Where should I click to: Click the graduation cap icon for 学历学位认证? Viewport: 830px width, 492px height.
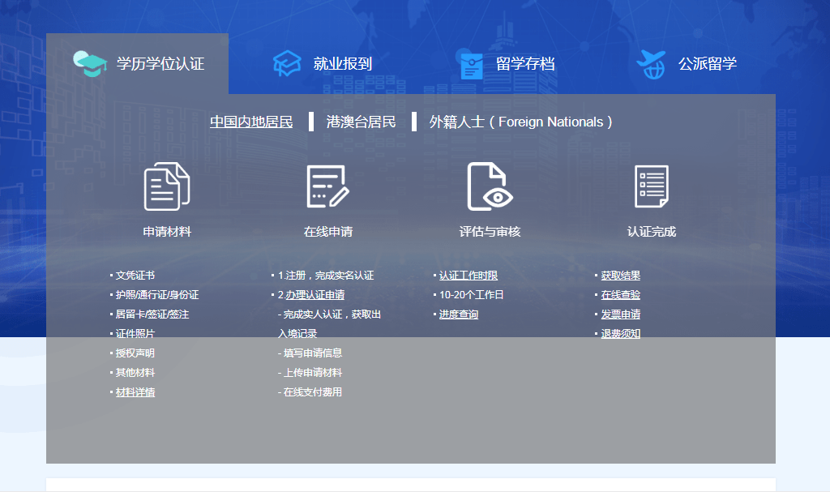coord(89,64)
